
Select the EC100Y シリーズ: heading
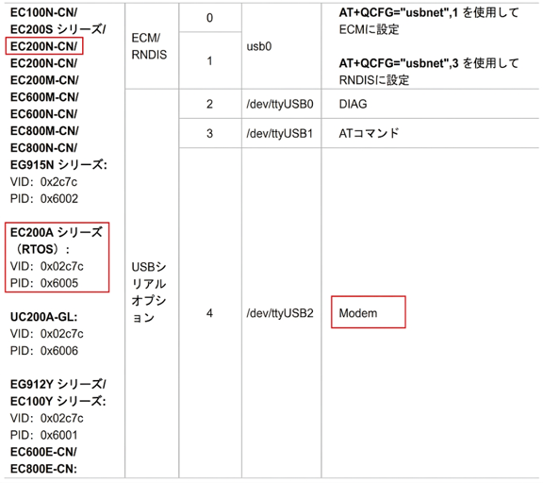pos(58,402)
